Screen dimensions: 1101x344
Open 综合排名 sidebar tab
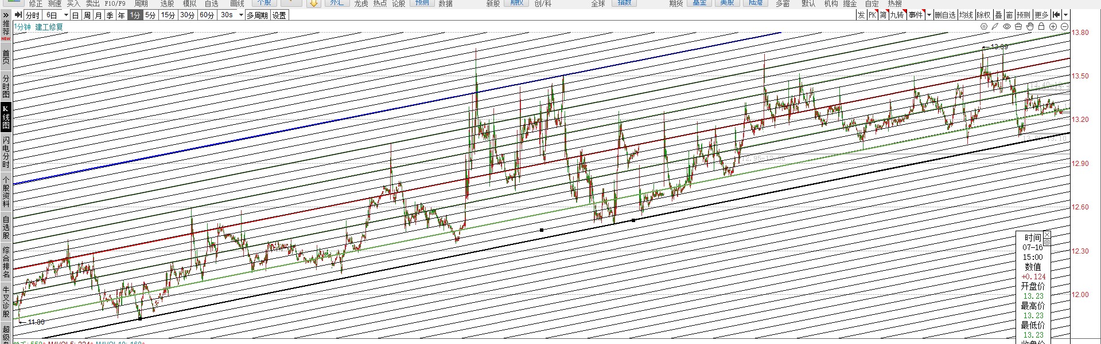pos(6,262)
